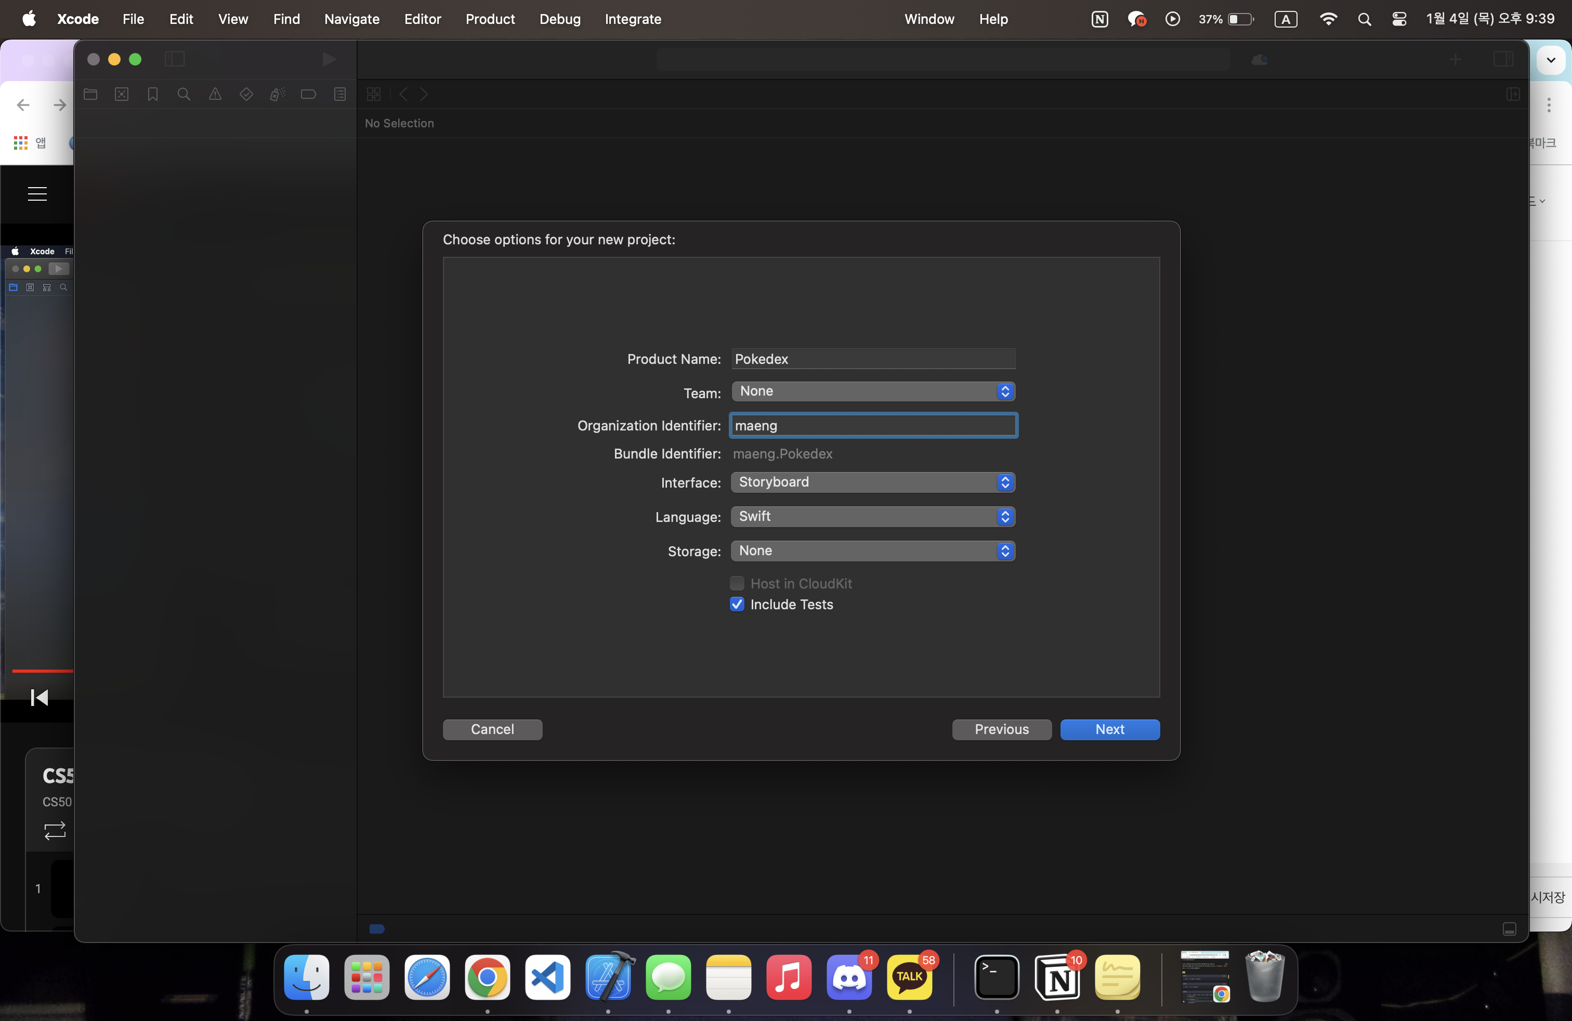Open the bookmark navigator icon
Screen dimensions: 1572x1021
point(153,95)
